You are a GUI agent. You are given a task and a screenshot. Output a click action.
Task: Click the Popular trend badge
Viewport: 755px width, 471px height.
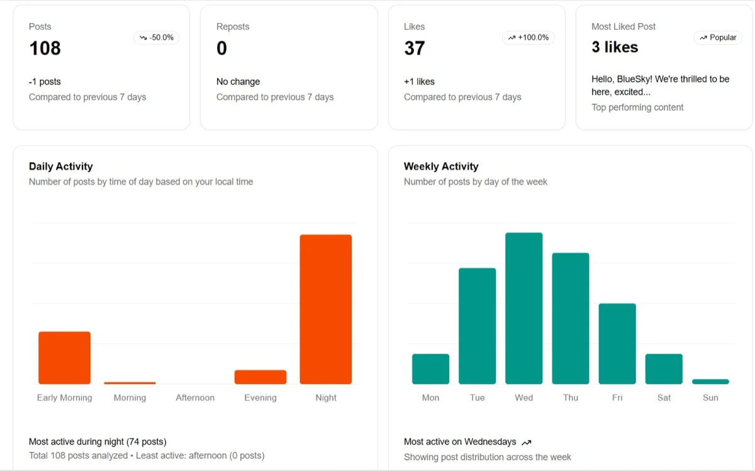click(718, 38)
